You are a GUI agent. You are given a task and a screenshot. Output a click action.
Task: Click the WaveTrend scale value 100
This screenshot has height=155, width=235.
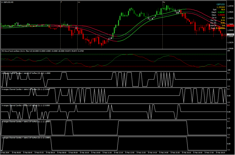229,51
